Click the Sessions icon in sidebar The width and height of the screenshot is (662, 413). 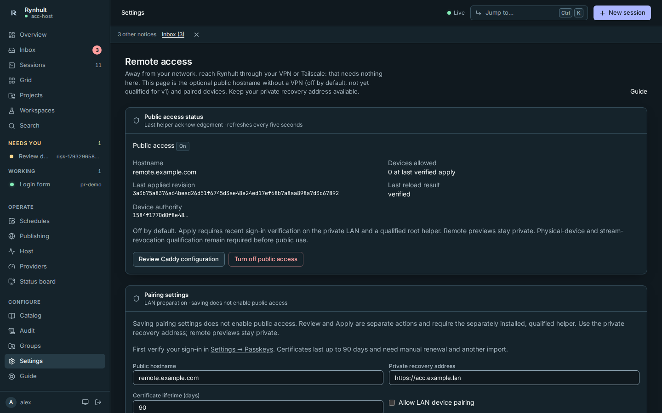click(x=12, y=65)
